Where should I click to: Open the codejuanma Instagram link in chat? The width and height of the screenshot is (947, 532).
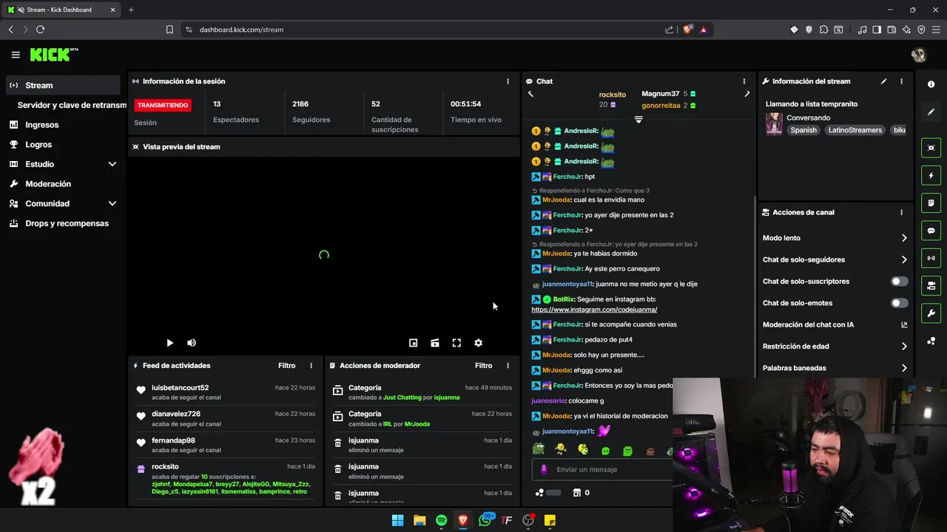coord(594,310)
